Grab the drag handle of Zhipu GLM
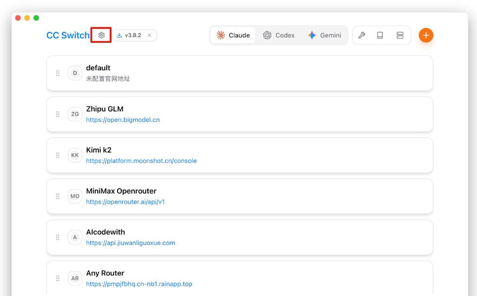Image resolution: width=477 pixels, height=296 pixels. click(58, 114)
